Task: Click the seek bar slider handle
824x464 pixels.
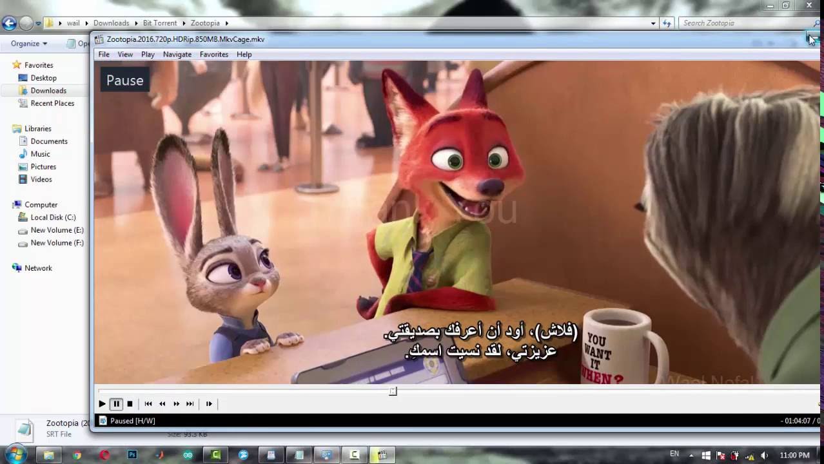Action: click(x=393, y=391)
